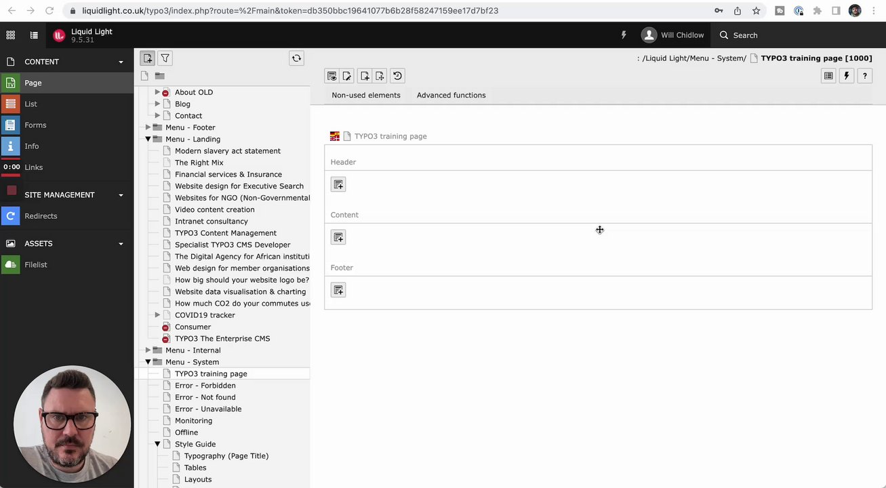Toggle the module menu list icon
Image resolution: width=886 pixels, height=488 pixels.
(x=34, y=35)
